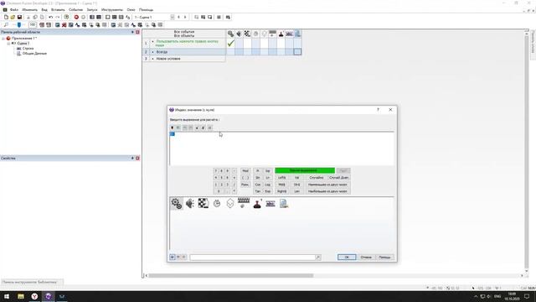
Task: Open the Вставить menu
Action: pos(58,9)
